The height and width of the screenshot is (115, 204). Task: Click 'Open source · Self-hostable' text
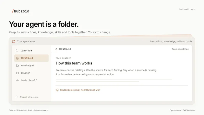click(182, 110)
